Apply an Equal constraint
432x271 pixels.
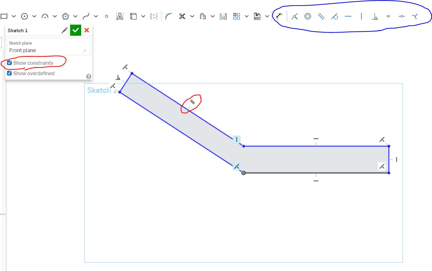point(388,16)
